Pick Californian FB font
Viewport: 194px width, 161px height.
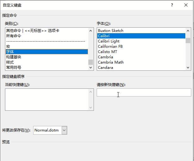(141, 47)
